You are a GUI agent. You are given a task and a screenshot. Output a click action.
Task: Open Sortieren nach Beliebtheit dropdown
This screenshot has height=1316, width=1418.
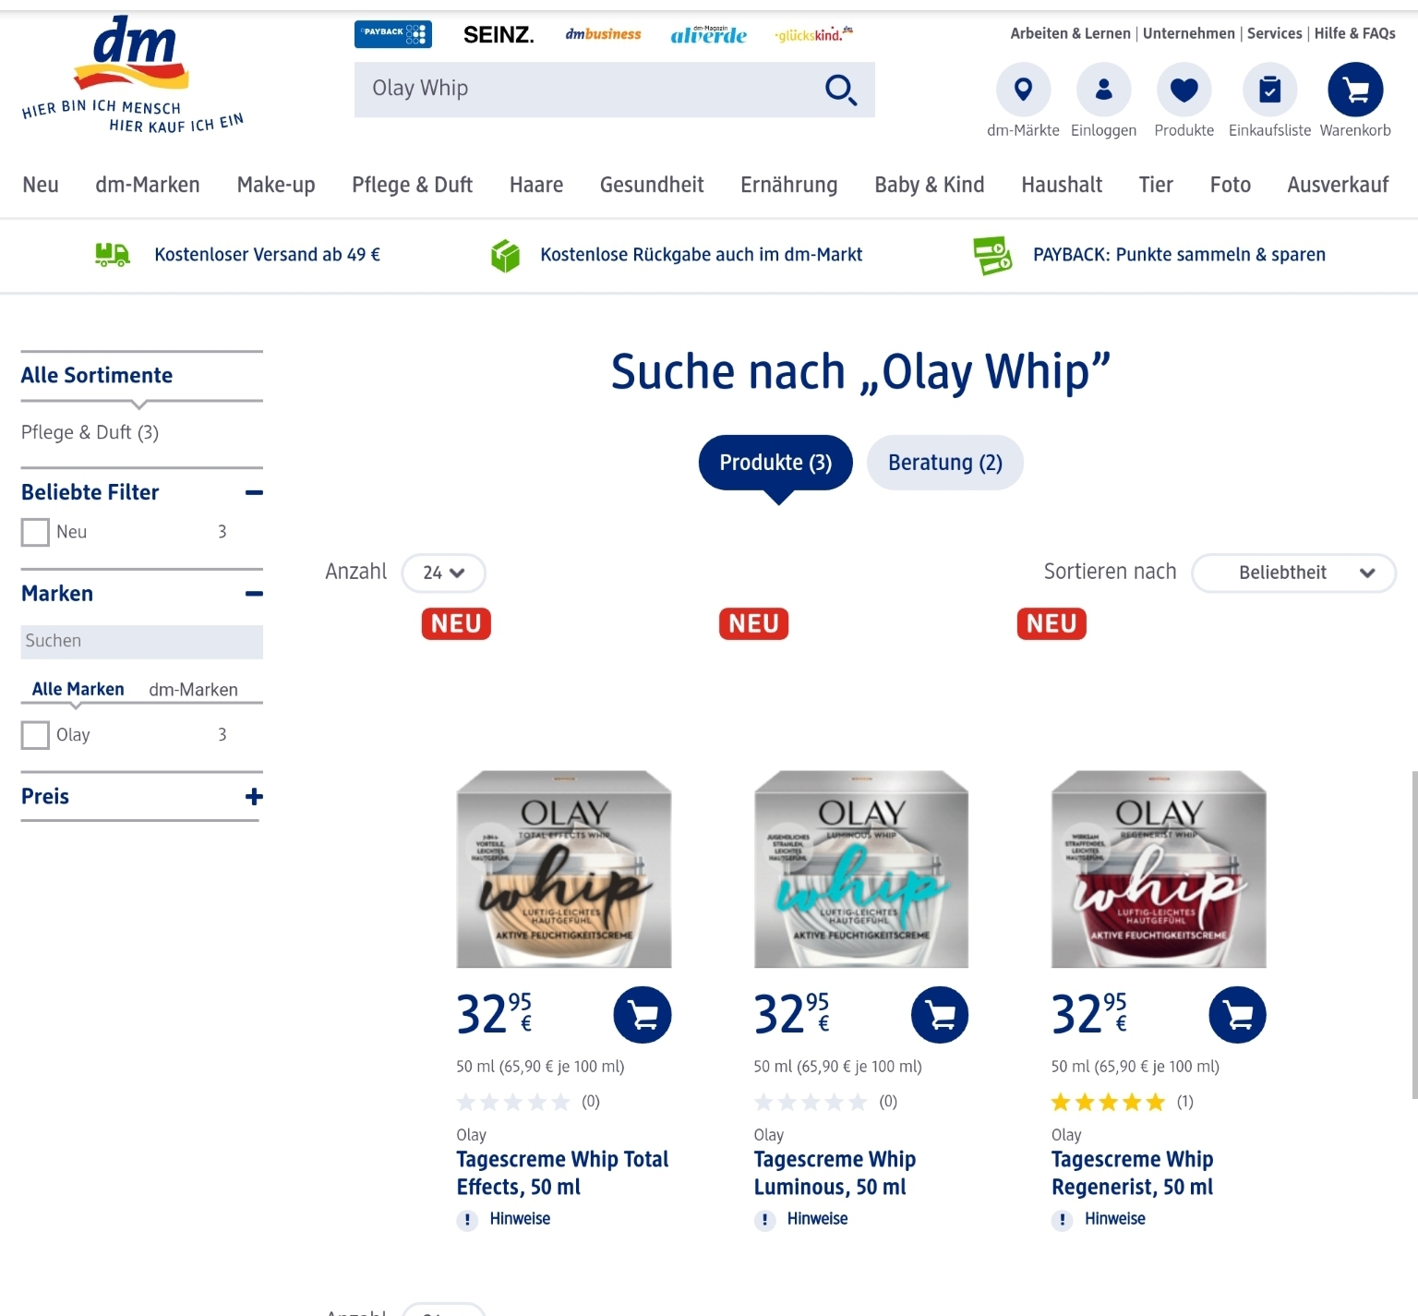[1293, 573]
